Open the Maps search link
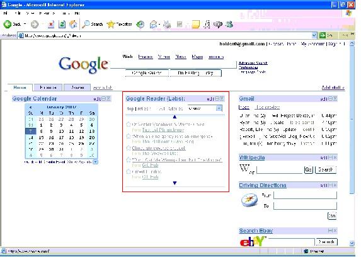The image size is (361, 257). point(197,57)
